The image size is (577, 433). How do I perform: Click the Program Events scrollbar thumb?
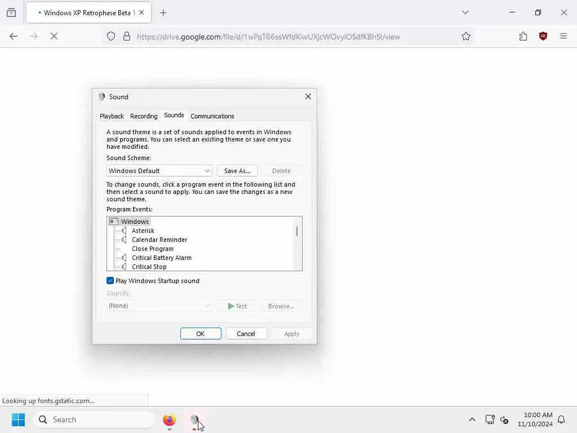(296, 231)
